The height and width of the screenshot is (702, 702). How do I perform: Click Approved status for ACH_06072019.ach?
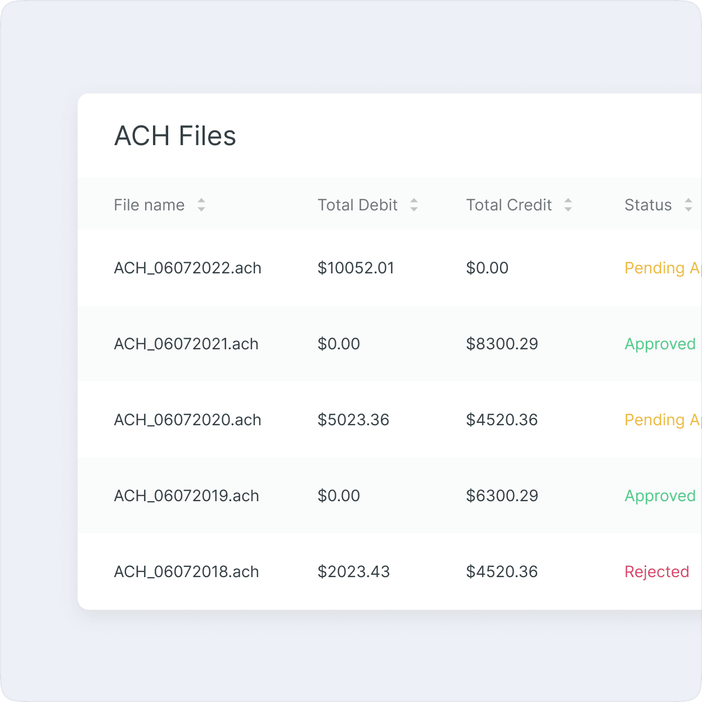660,496
